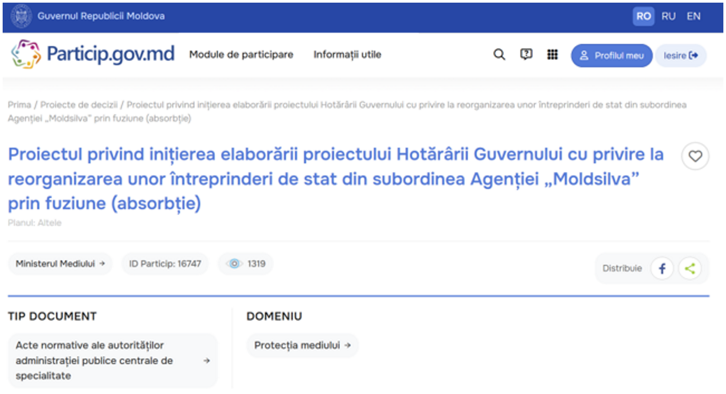
Task: Open the Particip.gov.md logo homepage
Action: coord(93,54)
